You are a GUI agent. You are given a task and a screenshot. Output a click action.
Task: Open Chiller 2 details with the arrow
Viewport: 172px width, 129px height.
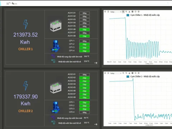(x=96, y=124)
